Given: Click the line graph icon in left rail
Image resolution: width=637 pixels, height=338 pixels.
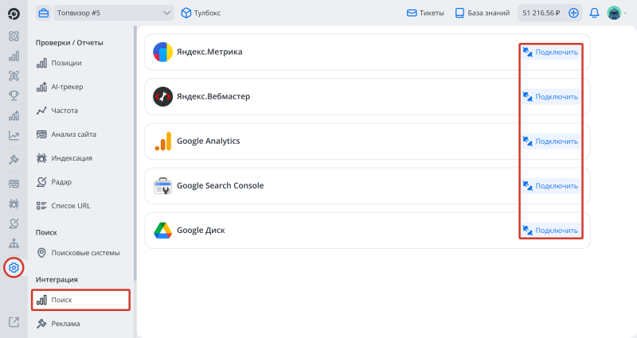Looking at the screenshot, I should click(x=14, y=135).
